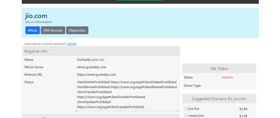Check the newjio.live domain checkbox
Screen dimensions: 280x118
click(x=186, y=115)
